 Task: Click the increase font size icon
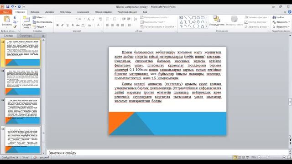89,19
